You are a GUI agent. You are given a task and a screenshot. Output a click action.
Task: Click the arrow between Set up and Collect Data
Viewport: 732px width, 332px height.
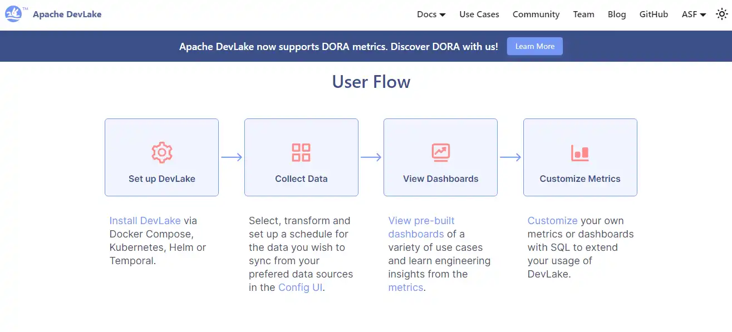[232, 157]
